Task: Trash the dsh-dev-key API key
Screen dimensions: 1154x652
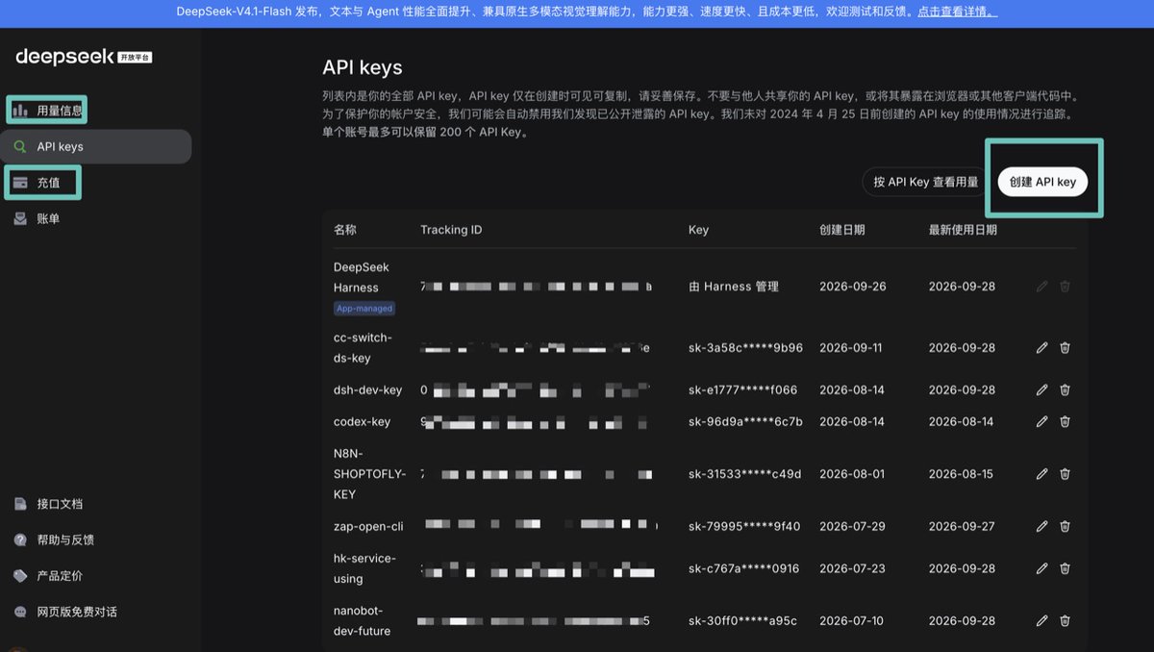Action: 1065,390
